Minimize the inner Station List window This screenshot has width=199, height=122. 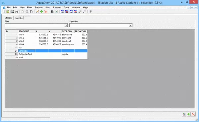188,8
